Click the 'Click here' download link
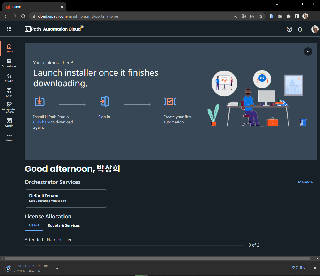 coord(42,122)
